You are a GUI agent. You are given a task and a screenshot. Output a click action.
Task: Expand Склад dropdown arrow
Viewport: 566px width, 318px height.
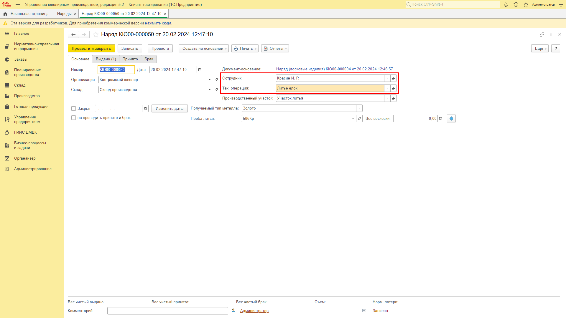[x=210, y=90]
